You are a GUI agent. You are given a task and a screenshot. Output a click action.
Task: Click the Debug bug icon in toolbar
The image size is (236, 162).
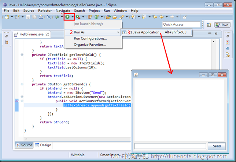[57, 17]
